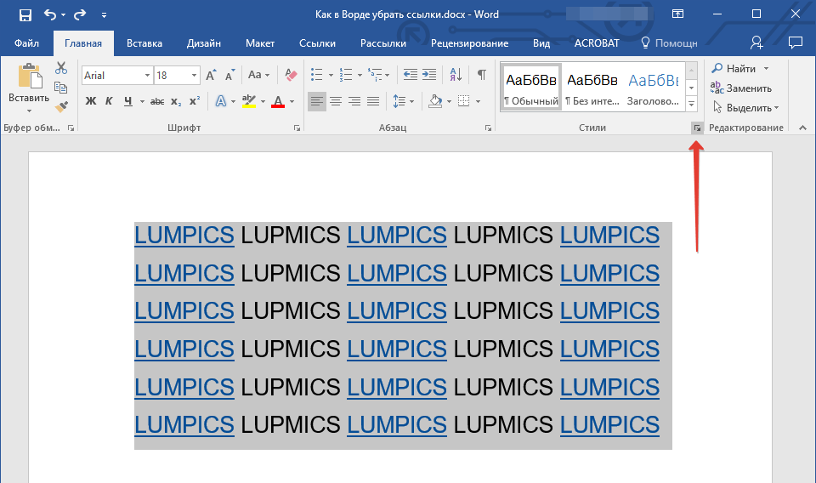816x483 pixels.
Task: Open the Arial font name dropdown
Action: (147, 76)
